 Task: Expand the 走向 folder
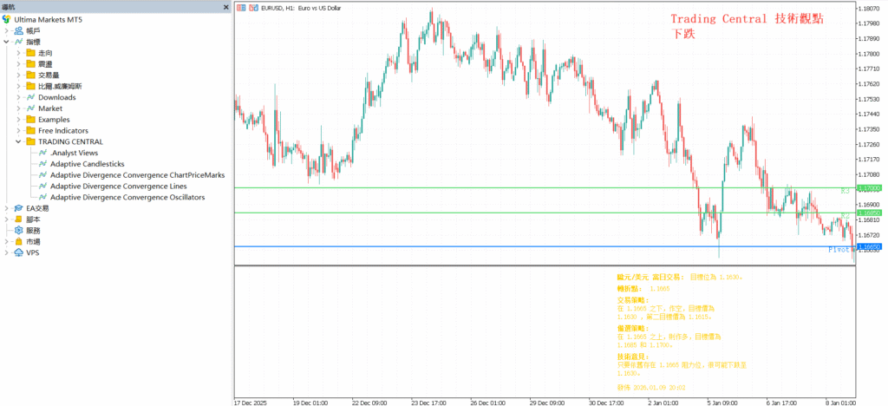tap(19, 53)
